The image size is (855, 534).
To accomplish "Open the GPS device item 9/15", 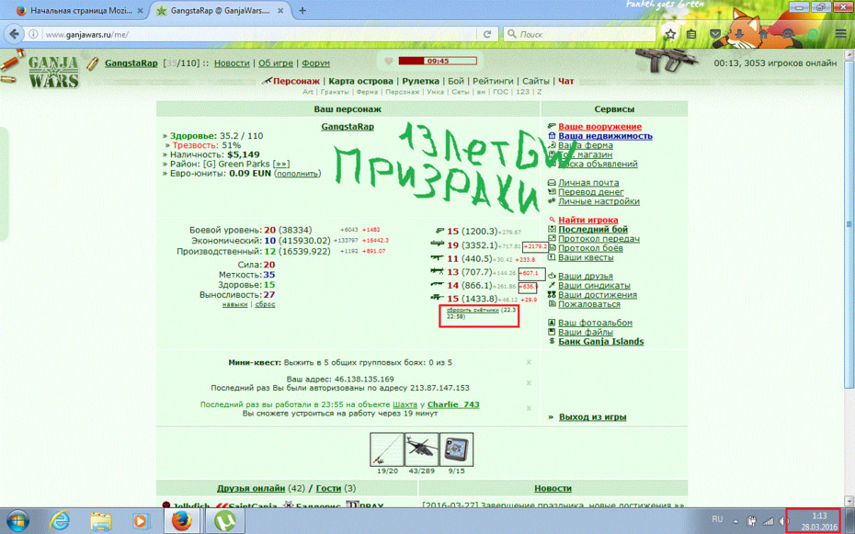I will [456, 449].
